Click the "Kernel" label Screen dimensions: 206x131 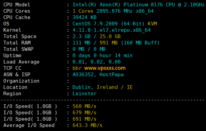click(x=12, y=30)
